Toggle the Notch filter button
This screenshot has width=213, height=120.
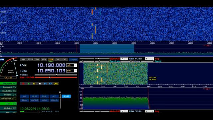(44, 100)
